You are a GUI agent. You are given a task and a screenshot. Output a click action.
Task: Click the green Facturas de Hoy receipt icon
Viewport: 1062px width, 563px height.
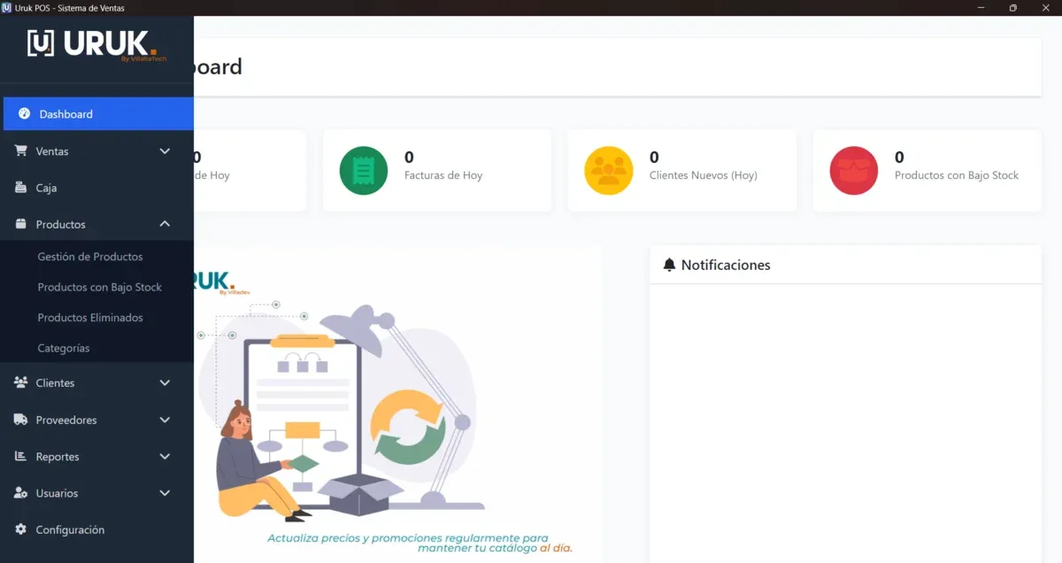point(364,170)
